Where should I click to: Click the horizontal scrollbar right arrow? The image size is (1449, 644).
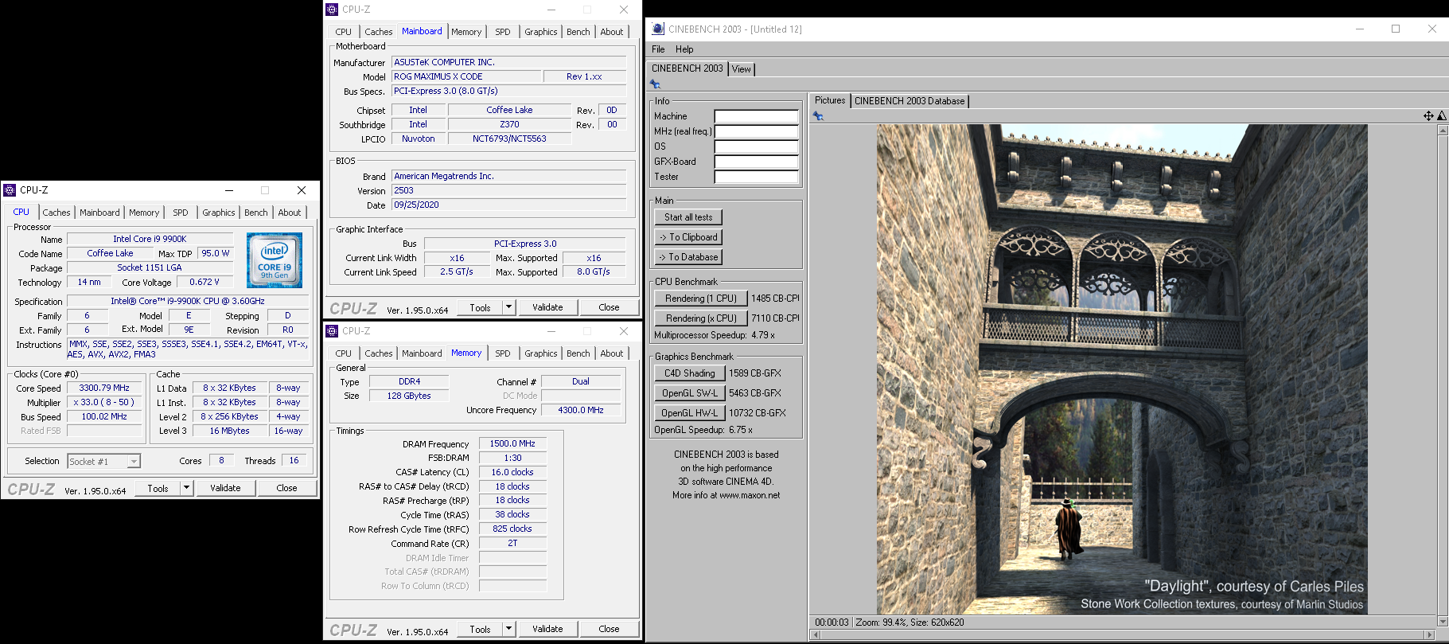1430,634
